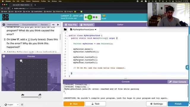Screen dimensions: 190x107
Task: Open the Settings menu
Action: coord(156,104)
